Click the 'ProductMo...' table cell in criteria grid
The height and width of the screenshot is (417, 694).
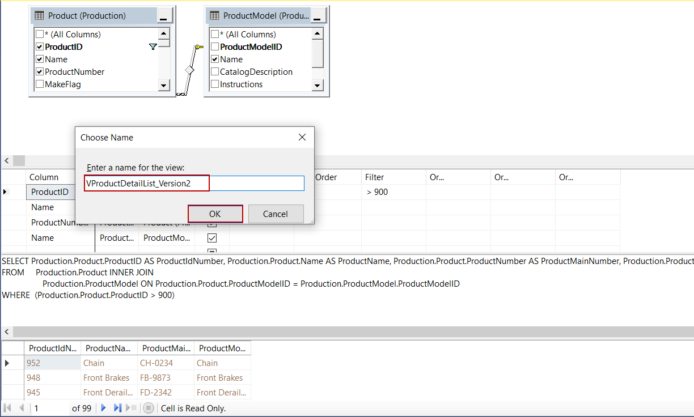167,238
